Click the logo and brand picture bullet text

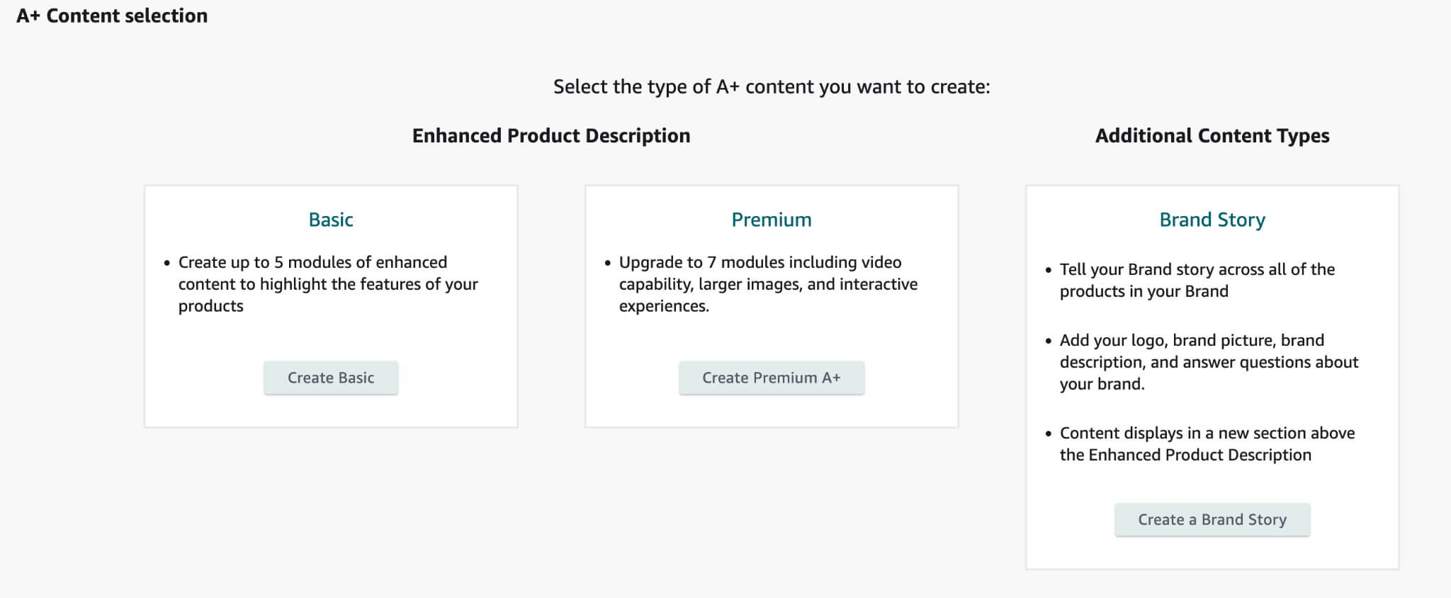coord(1208,362)
